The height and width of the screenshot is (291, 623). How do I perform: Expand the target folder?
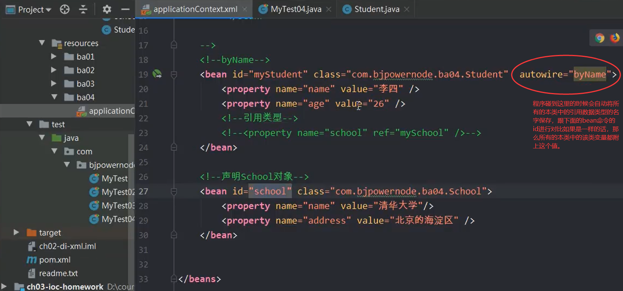click(x=16, y=232)
